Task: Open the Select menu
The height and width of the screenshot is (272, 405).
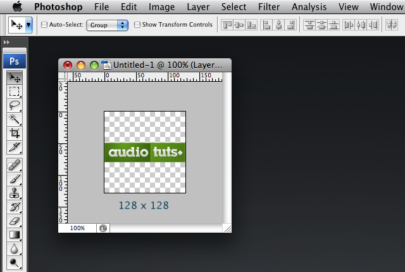Action: point(234,7)
